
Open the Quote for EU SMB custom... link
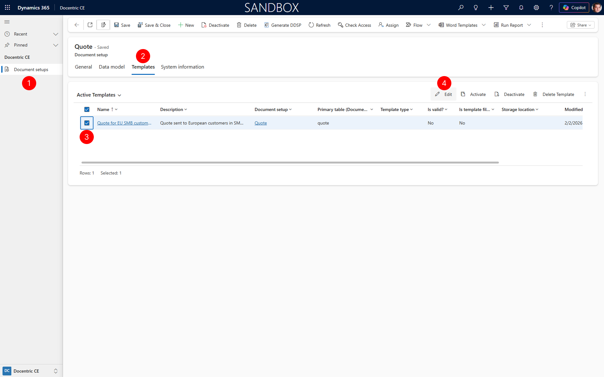point(124,123)
